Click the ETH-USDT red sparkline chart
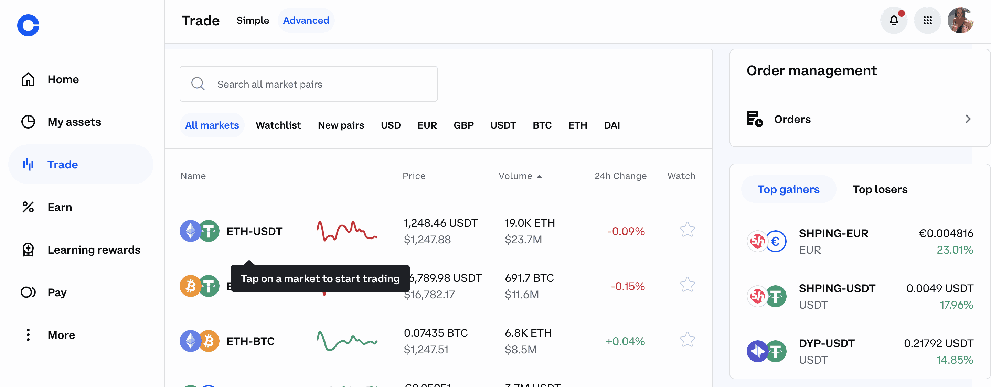The height and width of the screenshot is (387, 991). tap(347, 231)
